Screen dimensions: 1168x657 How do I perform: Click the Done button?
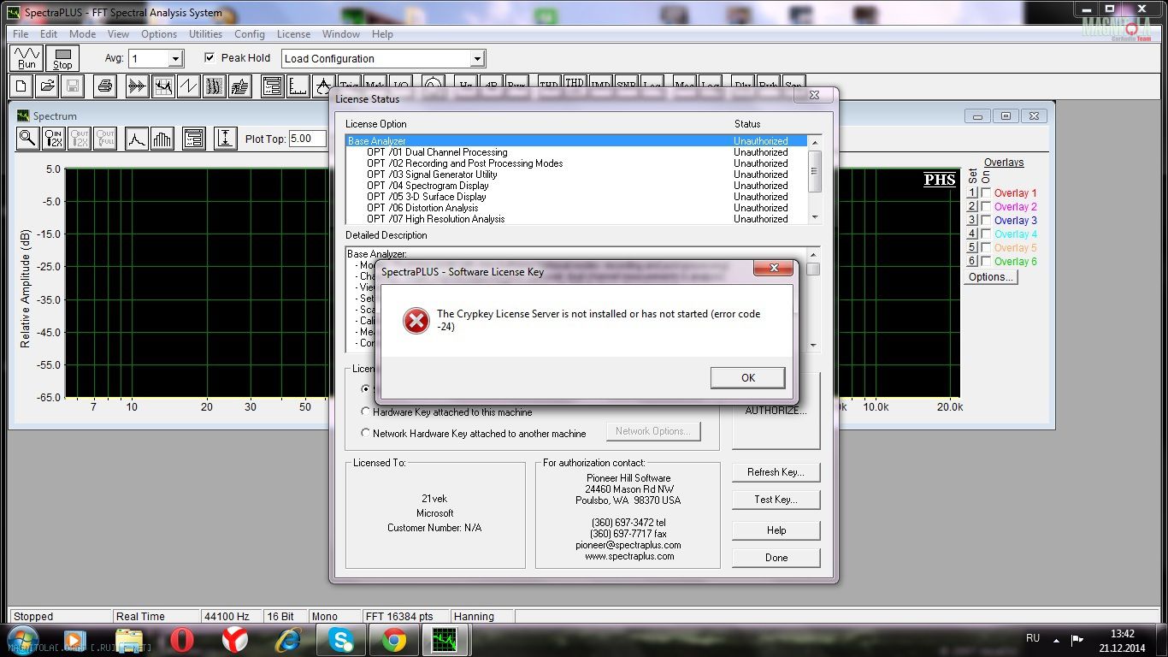(776, 558)
